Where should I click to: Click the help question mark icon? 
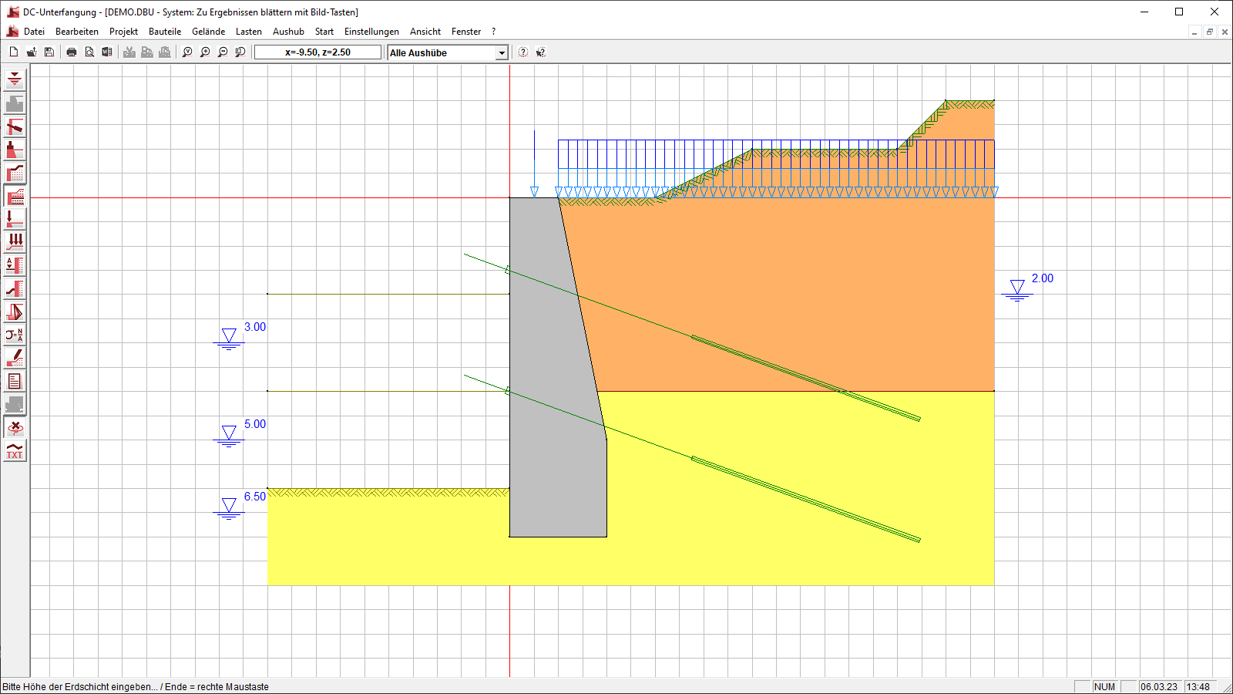coord(523,52)
